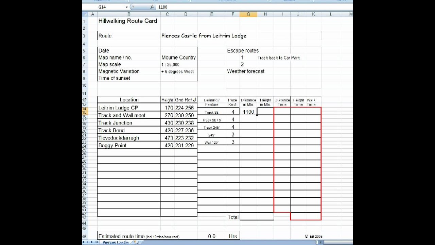
Task: Select the 'Pierces Castle from Leitrim Lodge' cell
Action: click(204, 36)
